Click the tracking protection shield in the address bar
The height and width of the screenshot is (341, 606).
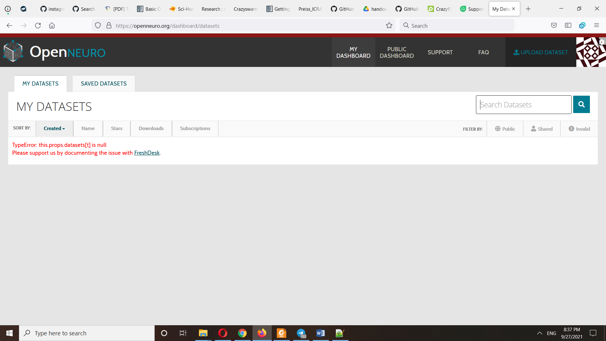pos(98,25)
